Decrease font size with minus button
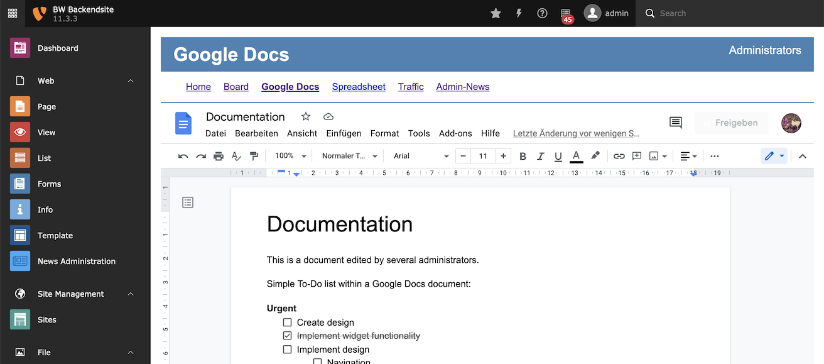824x364 pixels. coord(463,156)
